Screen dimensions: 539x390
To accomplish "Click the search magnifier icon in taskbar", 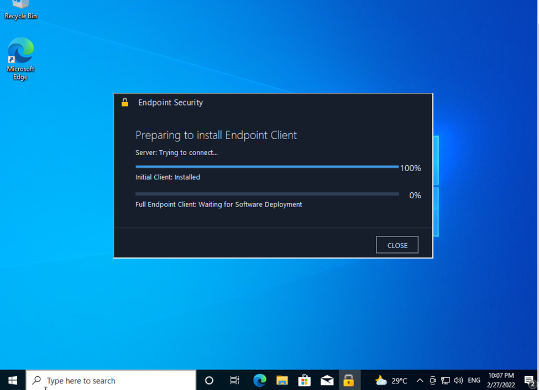I will click(x=36, y=380).
